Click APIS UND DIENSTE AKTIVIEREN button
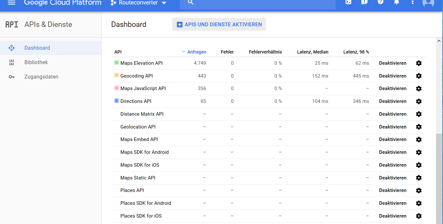Viewport: 443px width, 224px height. pos(219,25)
